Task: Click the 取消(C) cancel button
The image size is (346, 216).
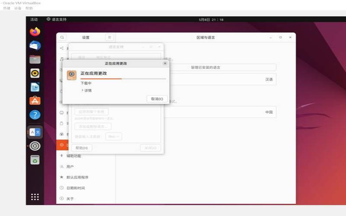Action: pos(157,99)
